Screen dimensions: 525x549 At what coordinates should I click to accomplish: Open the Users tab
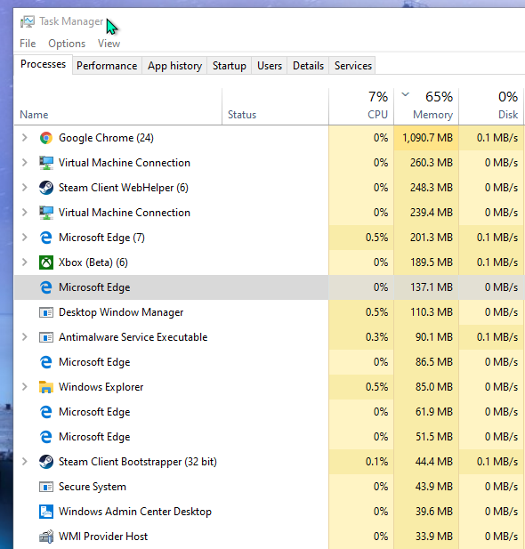(x=270, y=66)
